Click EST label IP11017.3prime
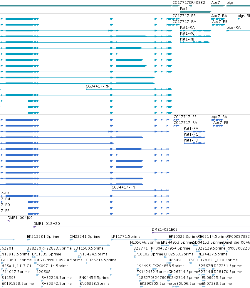250x288 pixels. [16, 272]
